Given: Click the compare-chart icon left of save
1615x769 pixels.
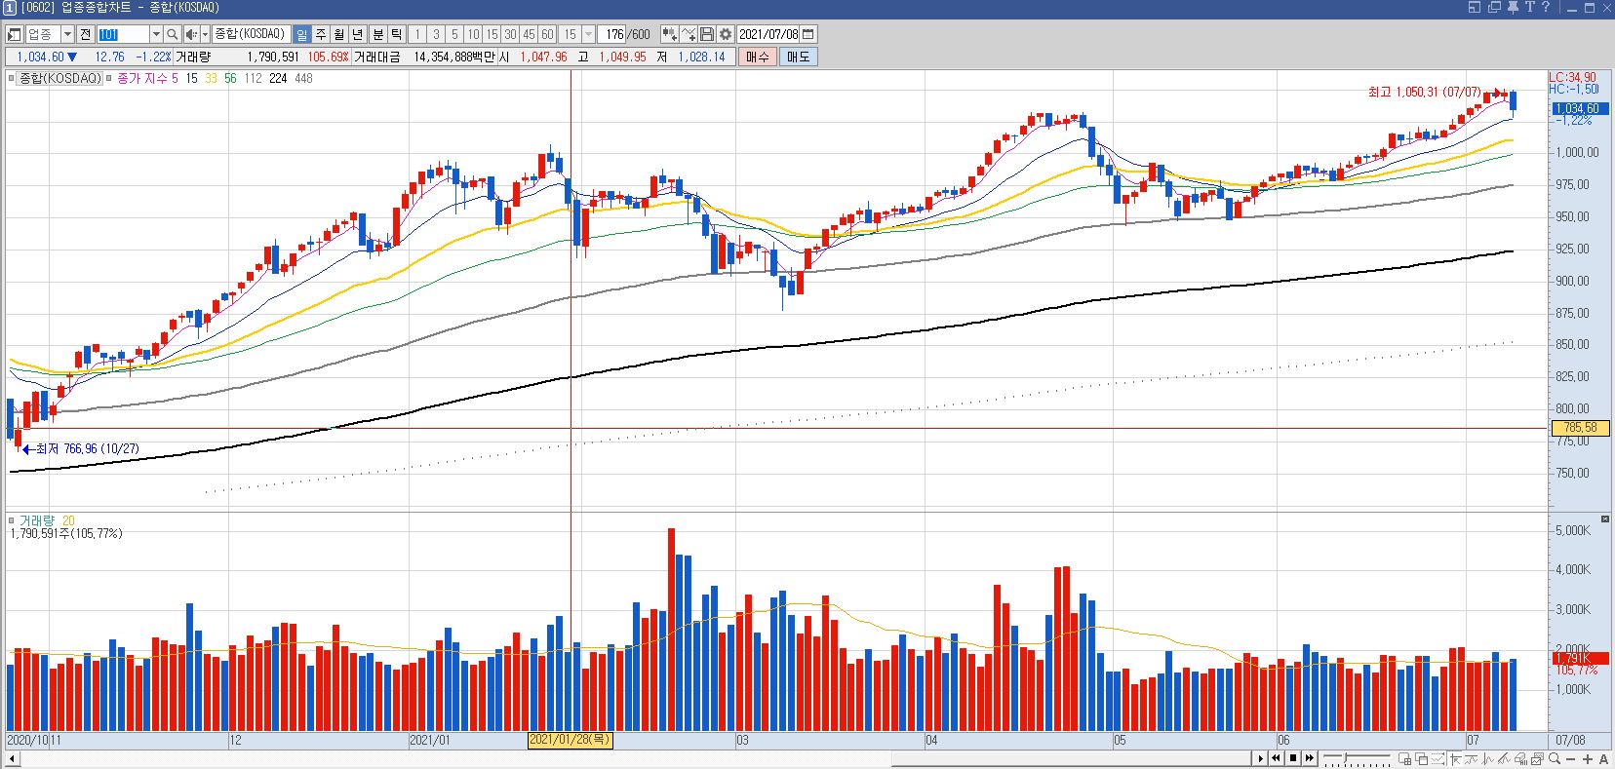Looking at the screenshot, I should coord(689,34).
